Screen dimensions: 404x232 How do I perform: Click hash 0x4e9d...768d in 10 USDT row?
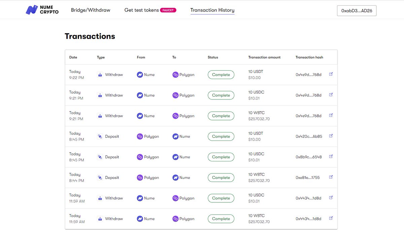308,75
